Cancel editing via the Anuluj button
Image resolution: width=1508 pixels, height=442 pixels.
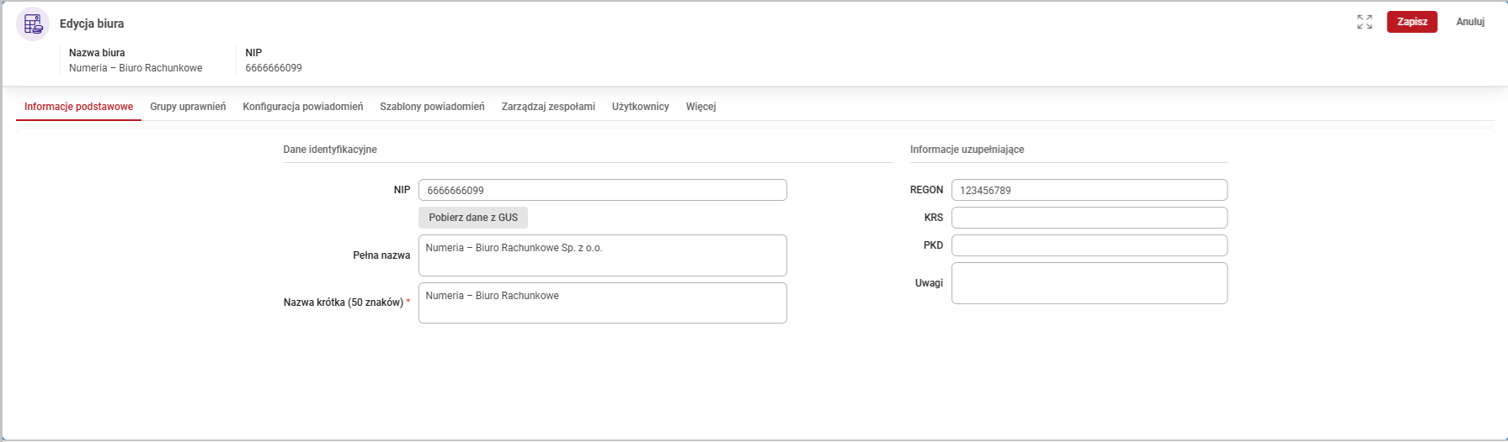1469,22
